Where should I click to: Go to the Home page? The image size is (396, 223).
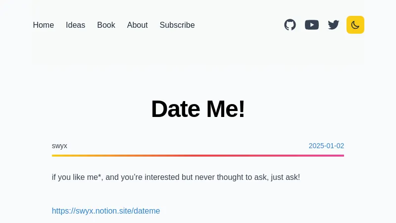pos(44,25)
